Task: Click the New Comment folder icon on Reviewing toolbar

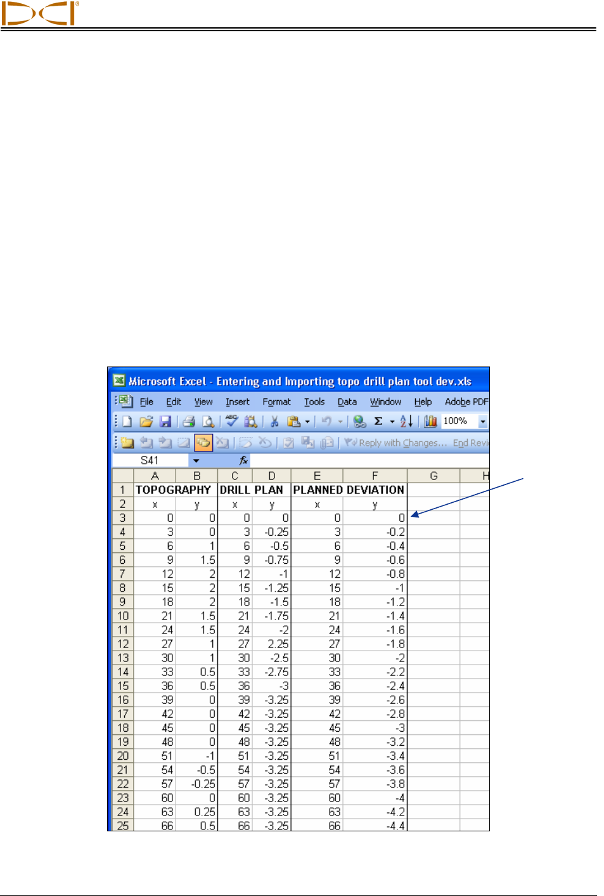Action: [x=127, y=443]
